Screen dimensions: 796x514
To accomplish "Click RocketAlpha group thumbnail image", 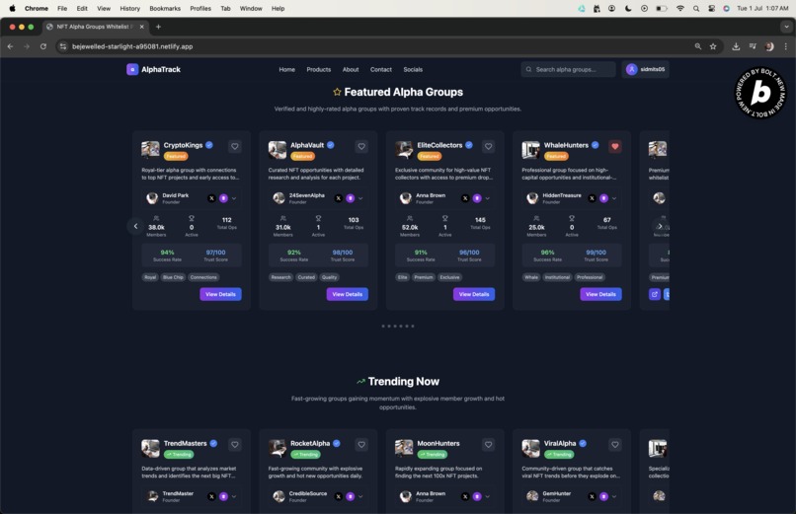I will point(278,448).
